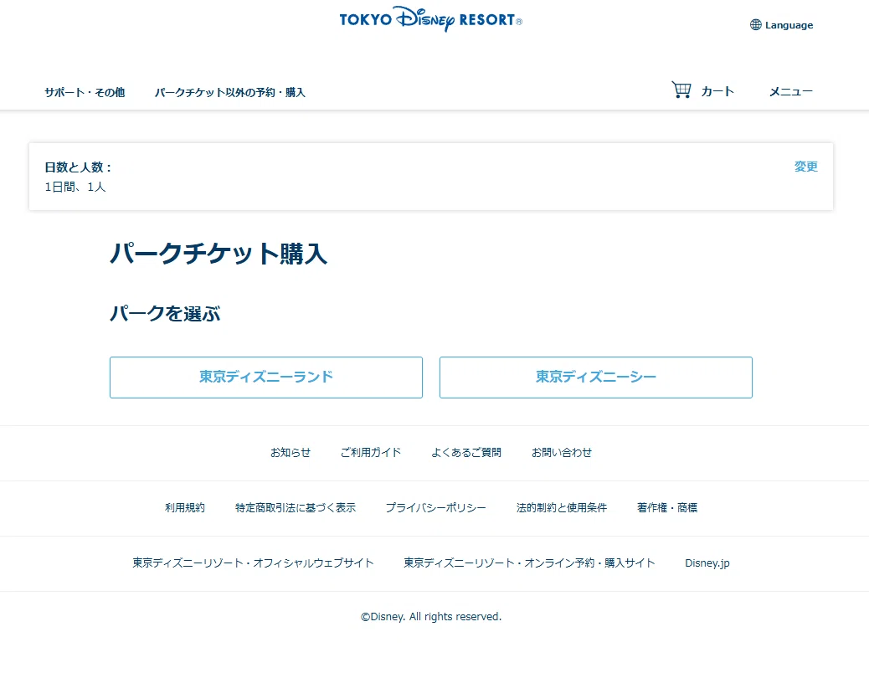Select 東京ディズニーシー park button
The width and height of the screenshot is (869, 673).
pyautogui.click(x=596, y=378)
